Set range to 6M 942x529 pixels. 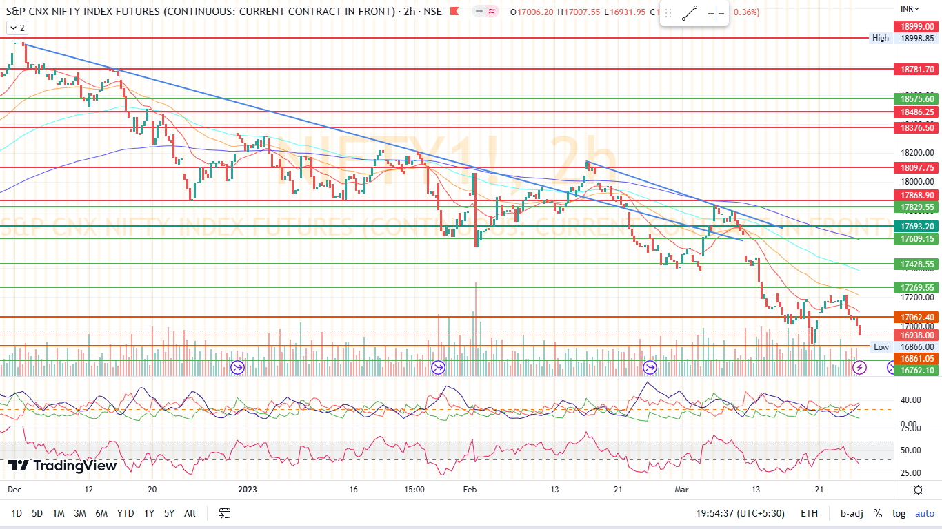(x=101, y=513)
